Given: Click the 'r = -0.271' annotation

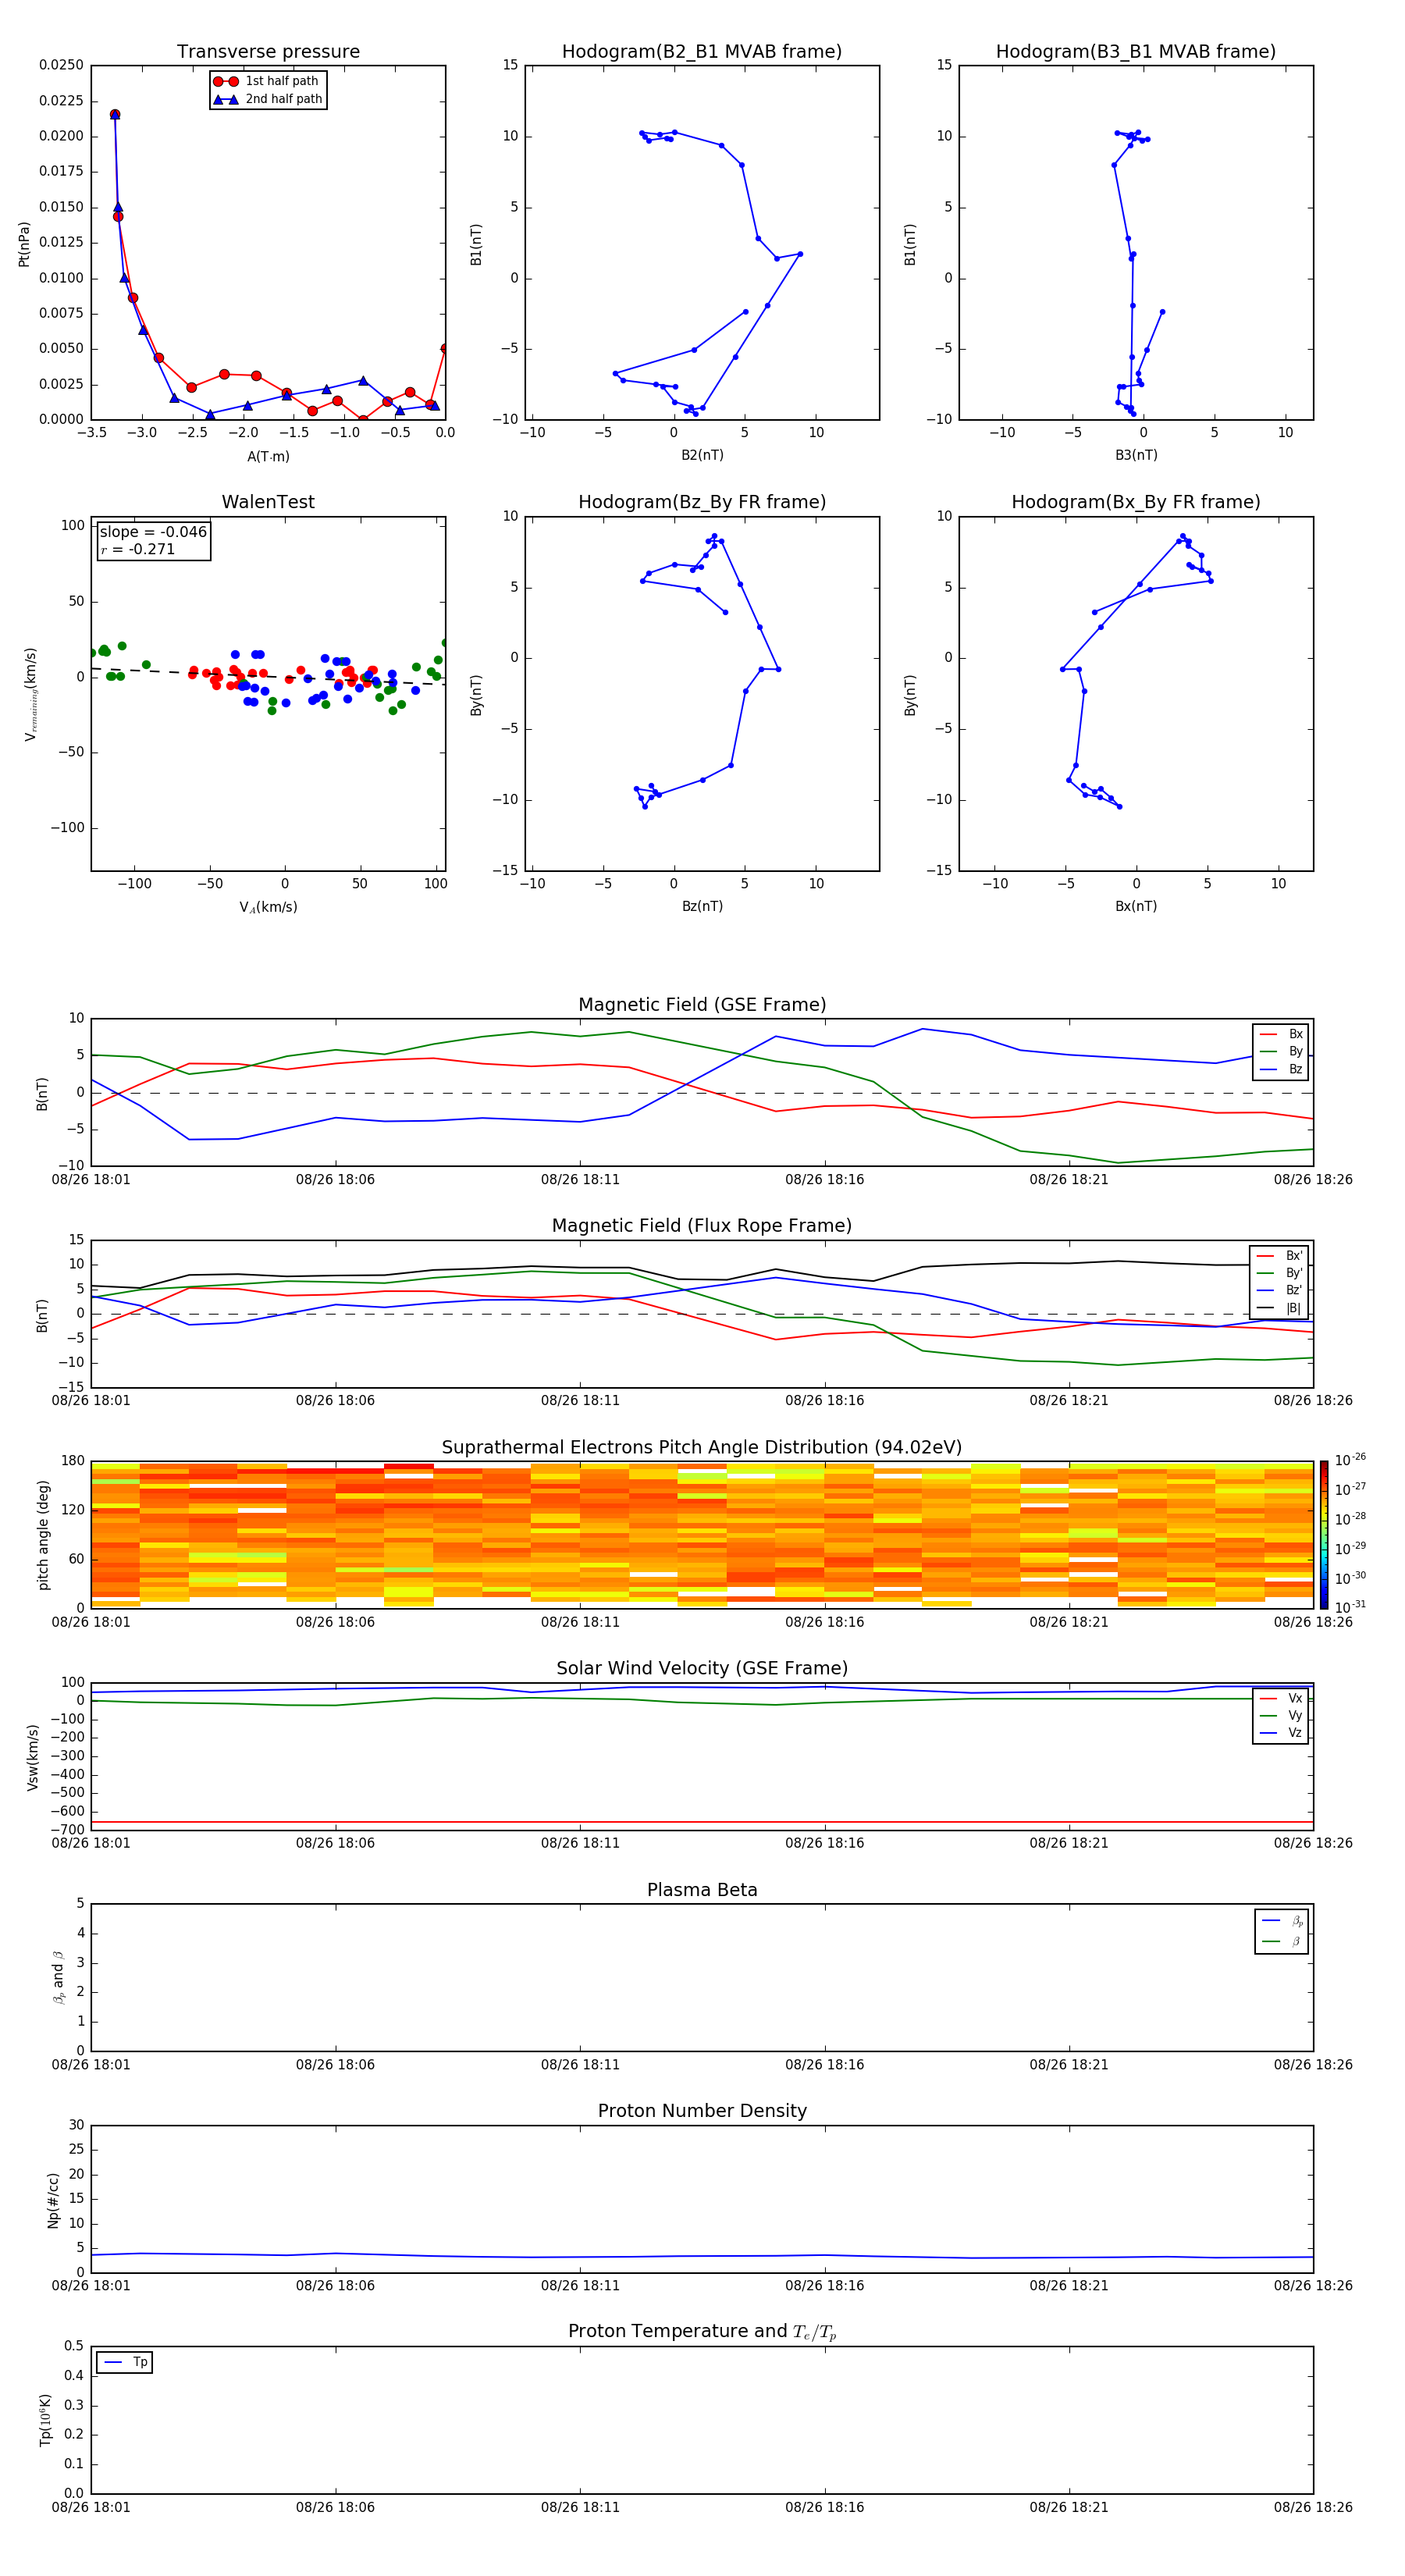Looking at the screenshot, I should 138,549.
